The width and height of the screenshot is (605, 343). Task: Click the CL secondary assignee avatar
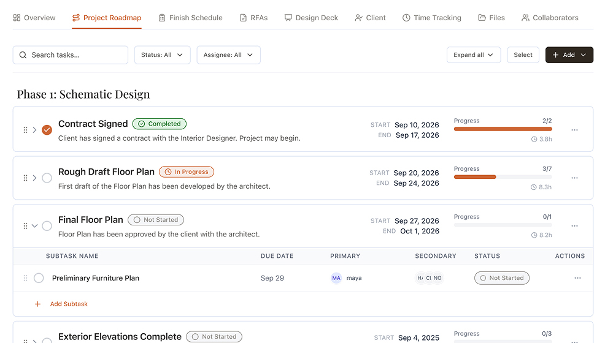click(429, 278)
